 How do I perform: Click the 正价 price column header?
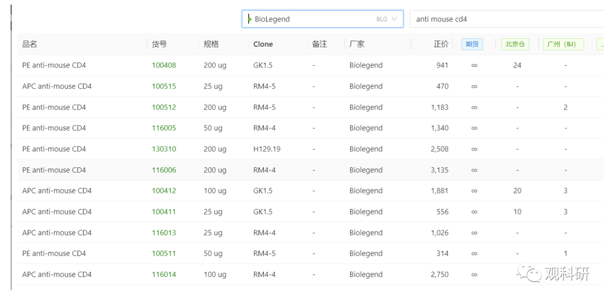[441, 44]
